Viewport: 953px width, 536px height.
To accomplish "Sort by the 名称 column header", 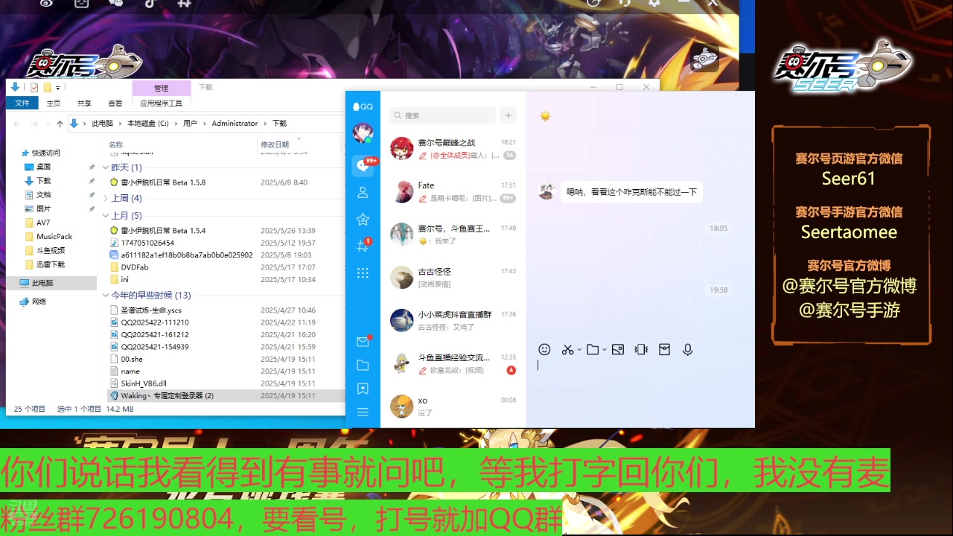I will click(115, 144).
